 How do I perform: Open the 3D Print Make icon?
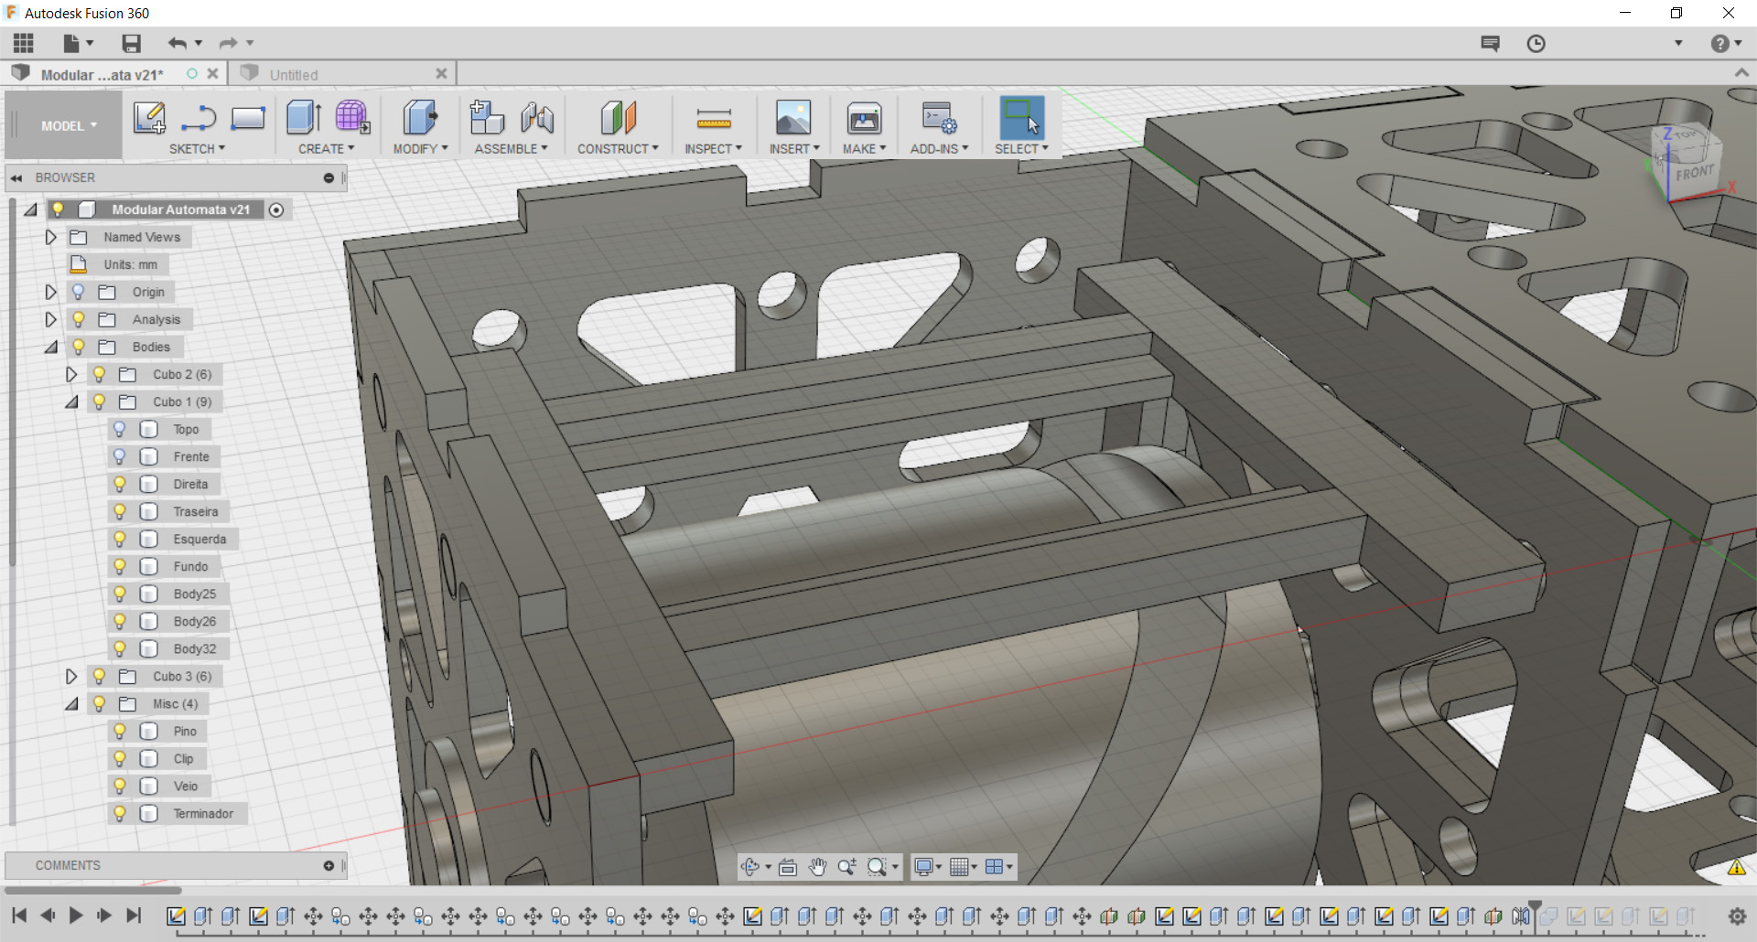864,118
